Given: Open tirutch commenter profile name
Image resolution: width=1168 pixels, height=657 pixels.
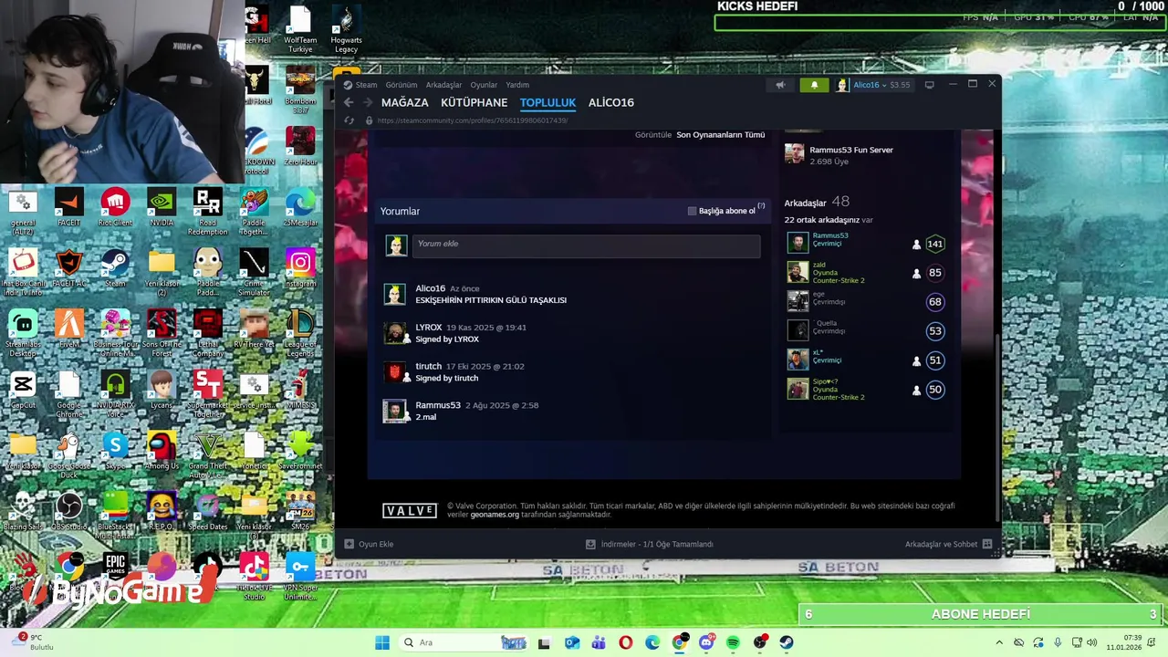Looking at the screenshot, I should pos(428,366).
